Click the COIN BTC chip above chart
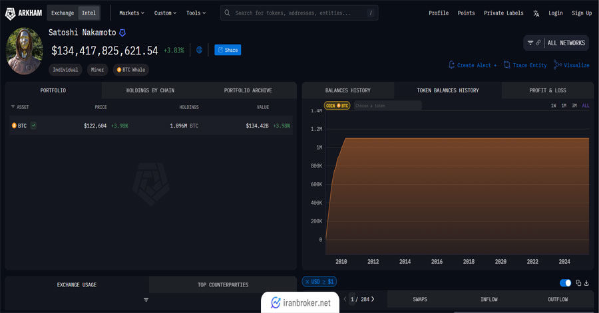The image size is (599, 313). point(337,106)
